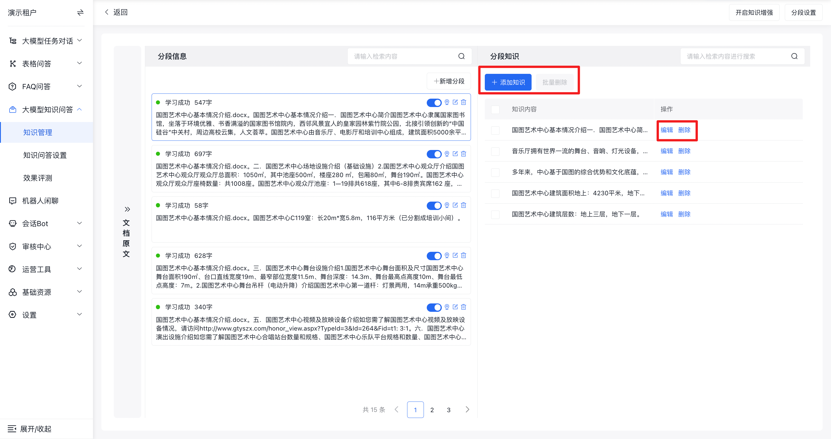Toggle off the 628字 segment switch

pos(434,256)
